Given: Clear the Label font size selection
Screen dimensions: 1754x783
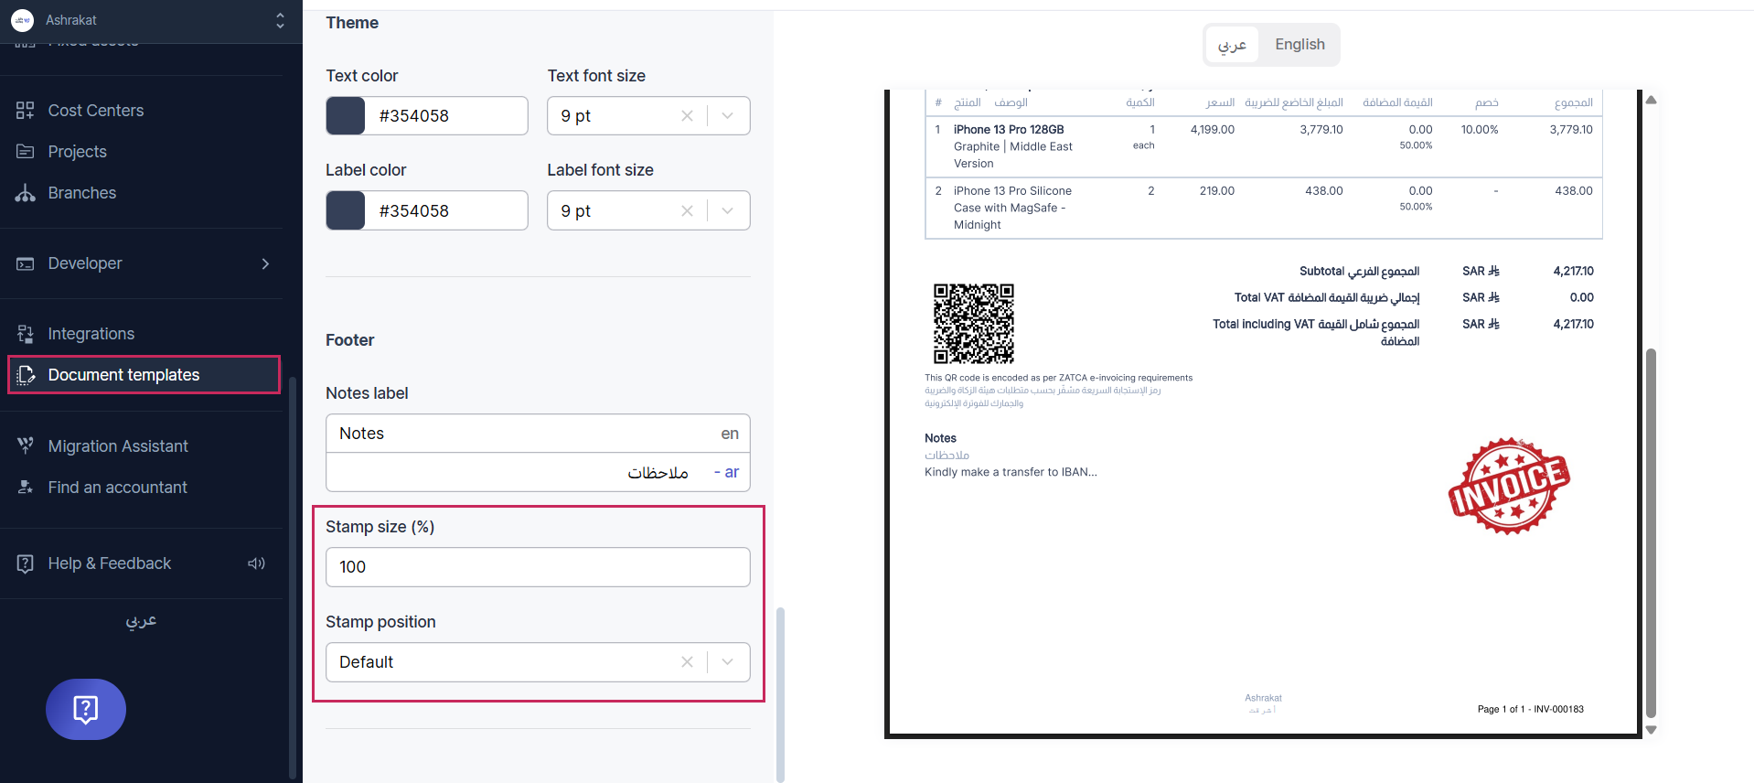Looking at the screenshot, I should (687, 211).
